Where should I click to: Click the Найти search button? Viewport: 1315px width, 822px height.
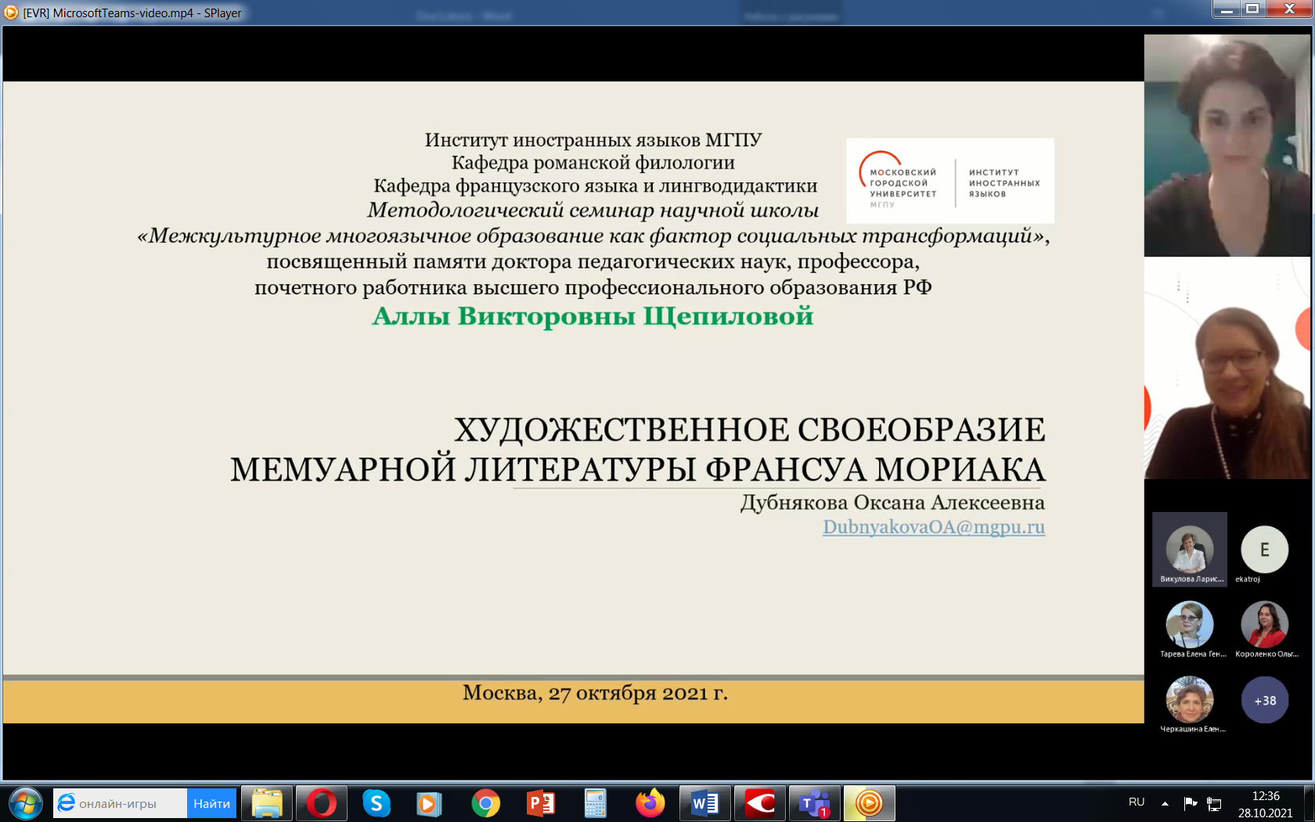(211, 803)
